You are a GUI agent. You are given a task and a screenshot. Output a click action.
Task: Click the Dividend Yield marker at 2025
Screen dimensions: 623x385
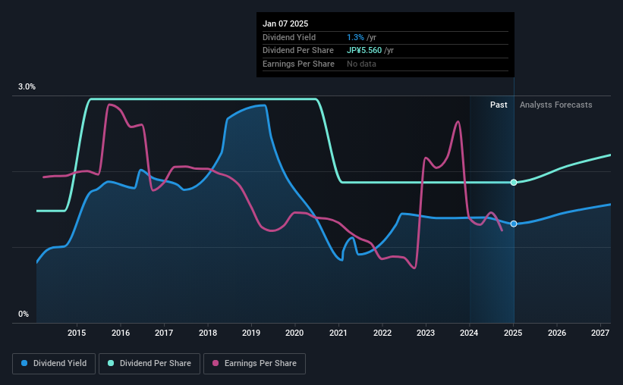[514, 224]
